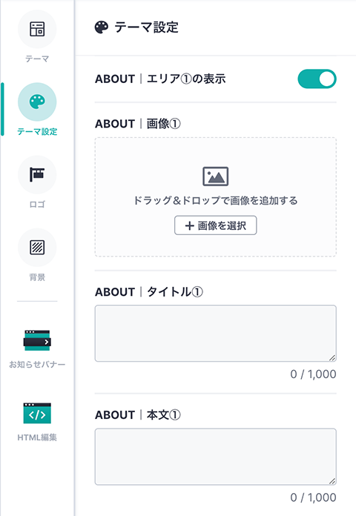The width and height of the screenshot is (356, 516).
Task: Open the HTML編集 code icon
Action: 37,414
